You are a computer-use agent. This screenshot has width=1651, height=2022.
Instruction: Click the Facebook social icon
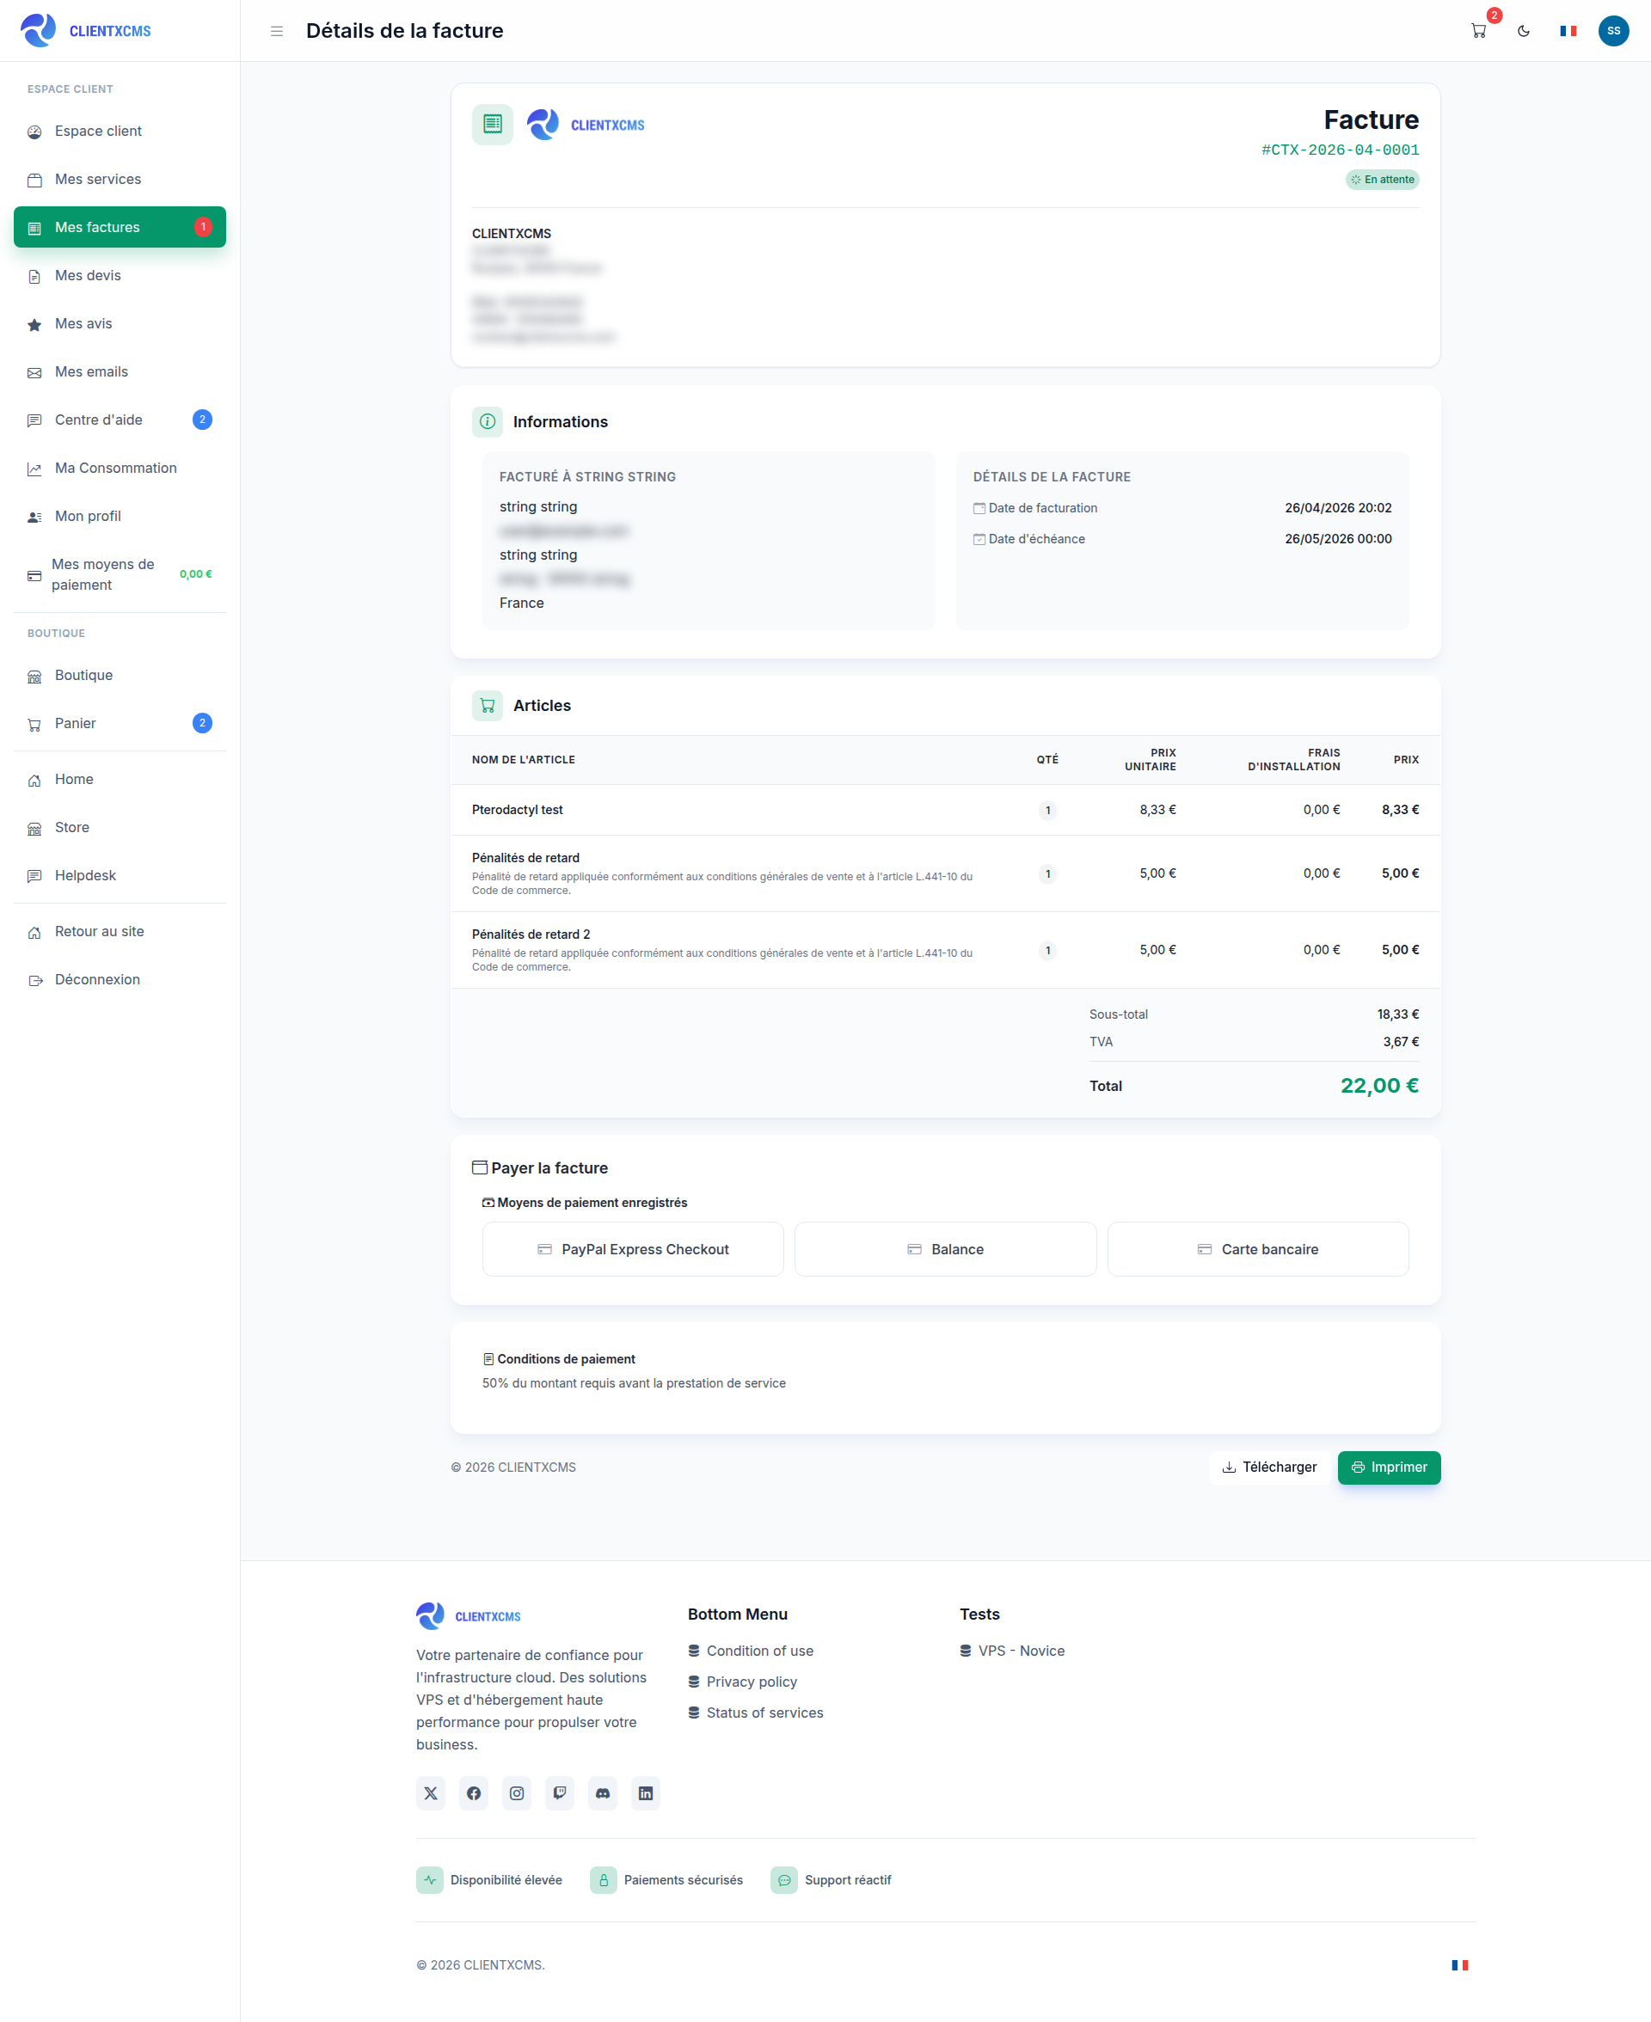[x=474, y=1793]
